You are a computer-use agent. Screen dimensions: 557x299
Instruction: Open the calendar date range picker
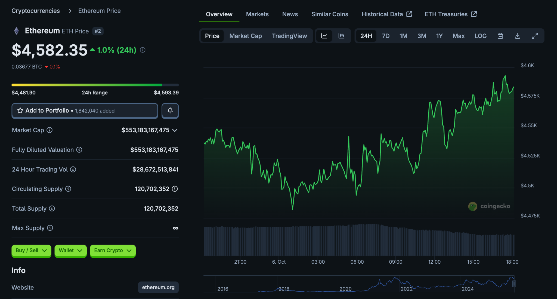click(500, 36)
